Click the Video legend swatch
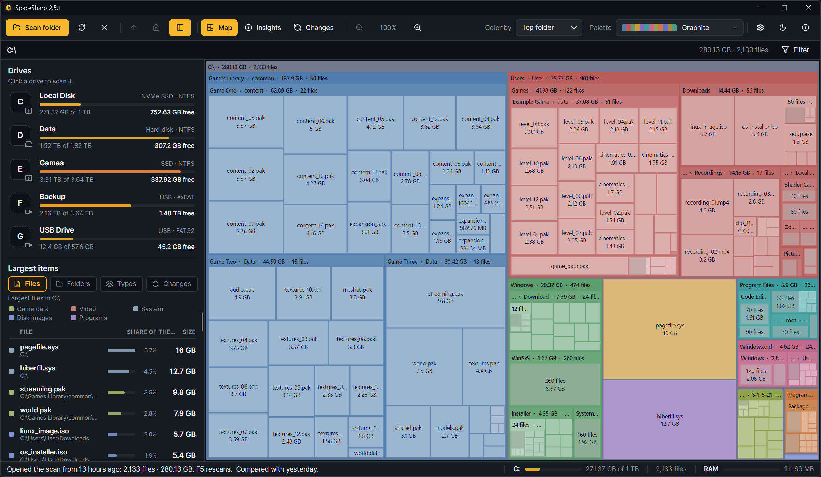Screen dimensions: 821x477 73,309
